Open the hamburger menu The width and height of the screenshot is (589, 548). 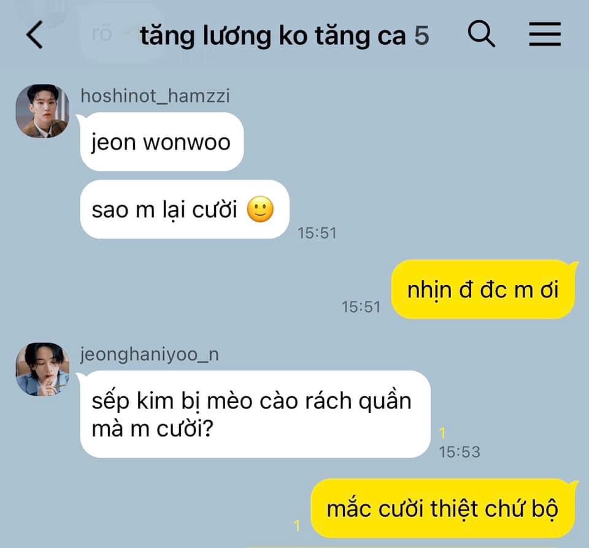coord(545,34)
